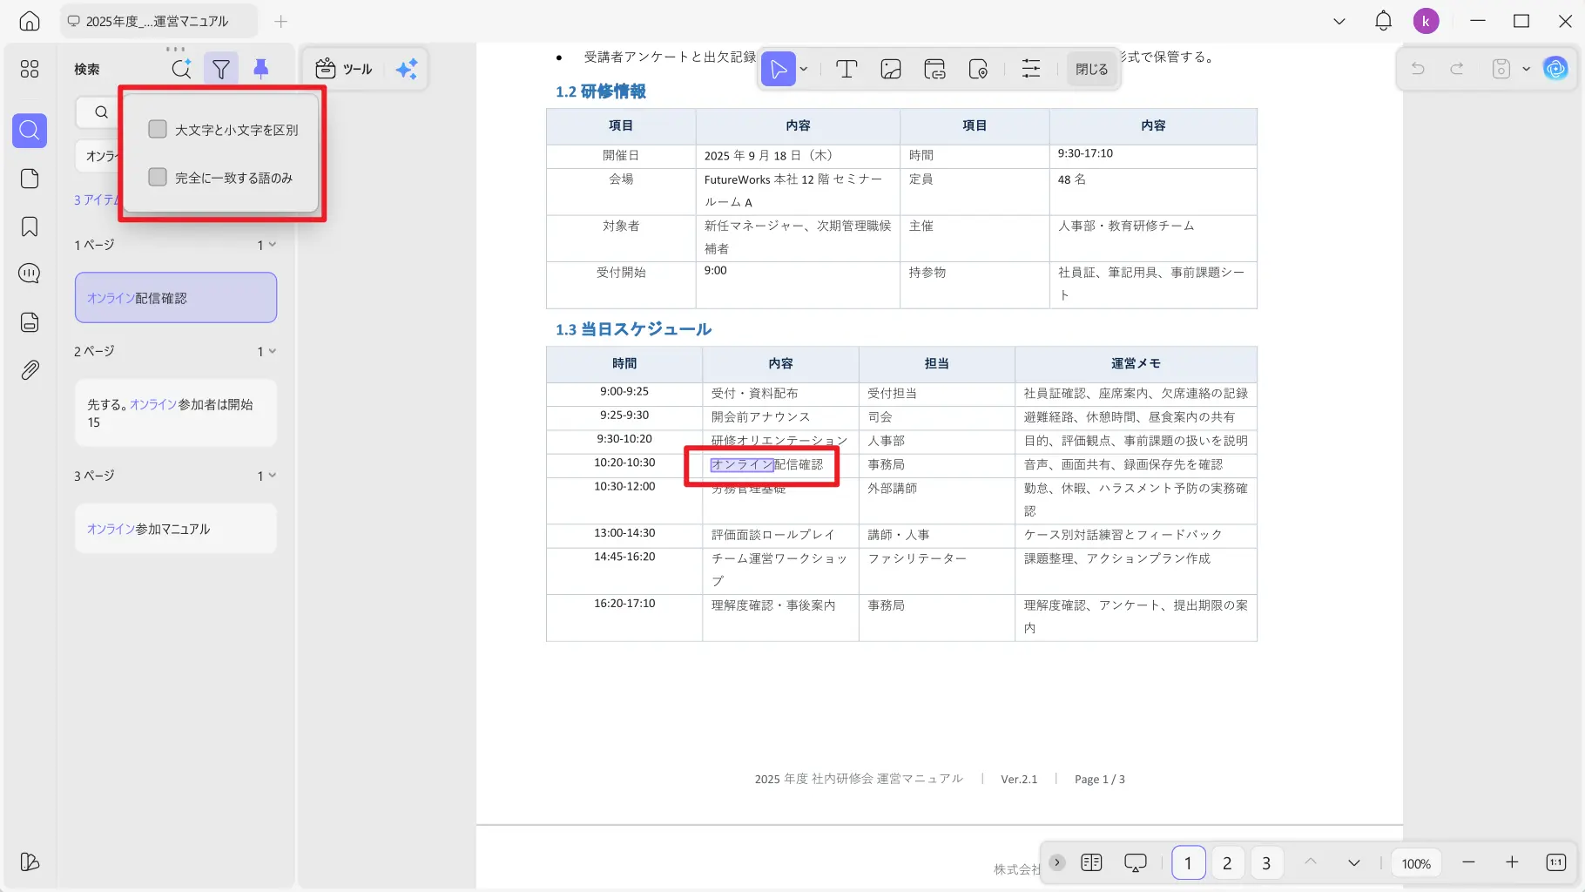This screenshot has height=892, width=1585.
Task: Open the title bar dropdown chevron
Action: tap(1339, 21)
